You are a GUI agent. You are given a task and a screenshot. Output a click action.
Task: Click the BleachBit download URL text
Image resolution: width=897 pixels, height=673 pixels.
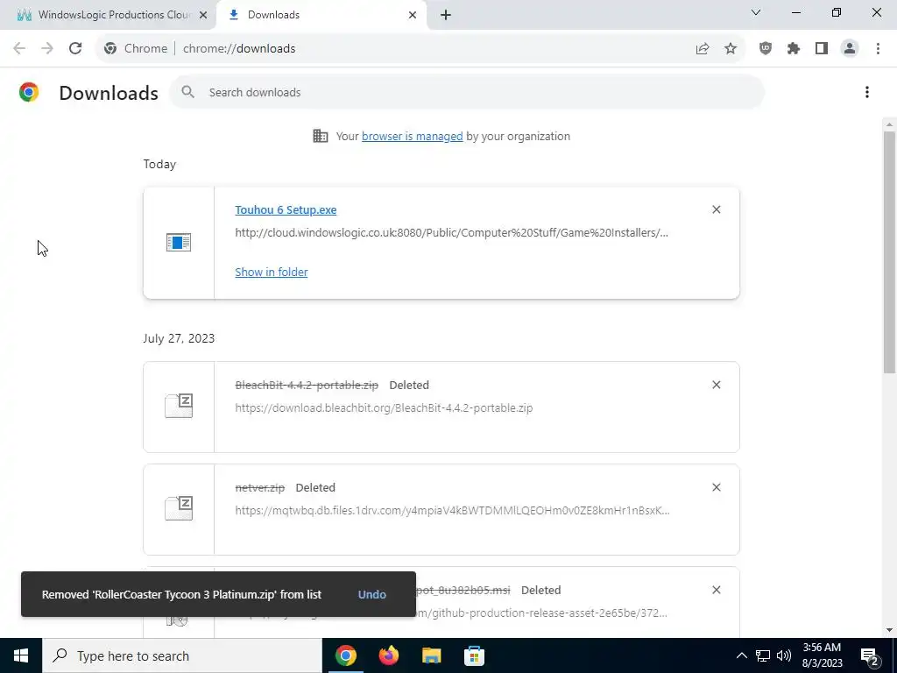(384, 408)
